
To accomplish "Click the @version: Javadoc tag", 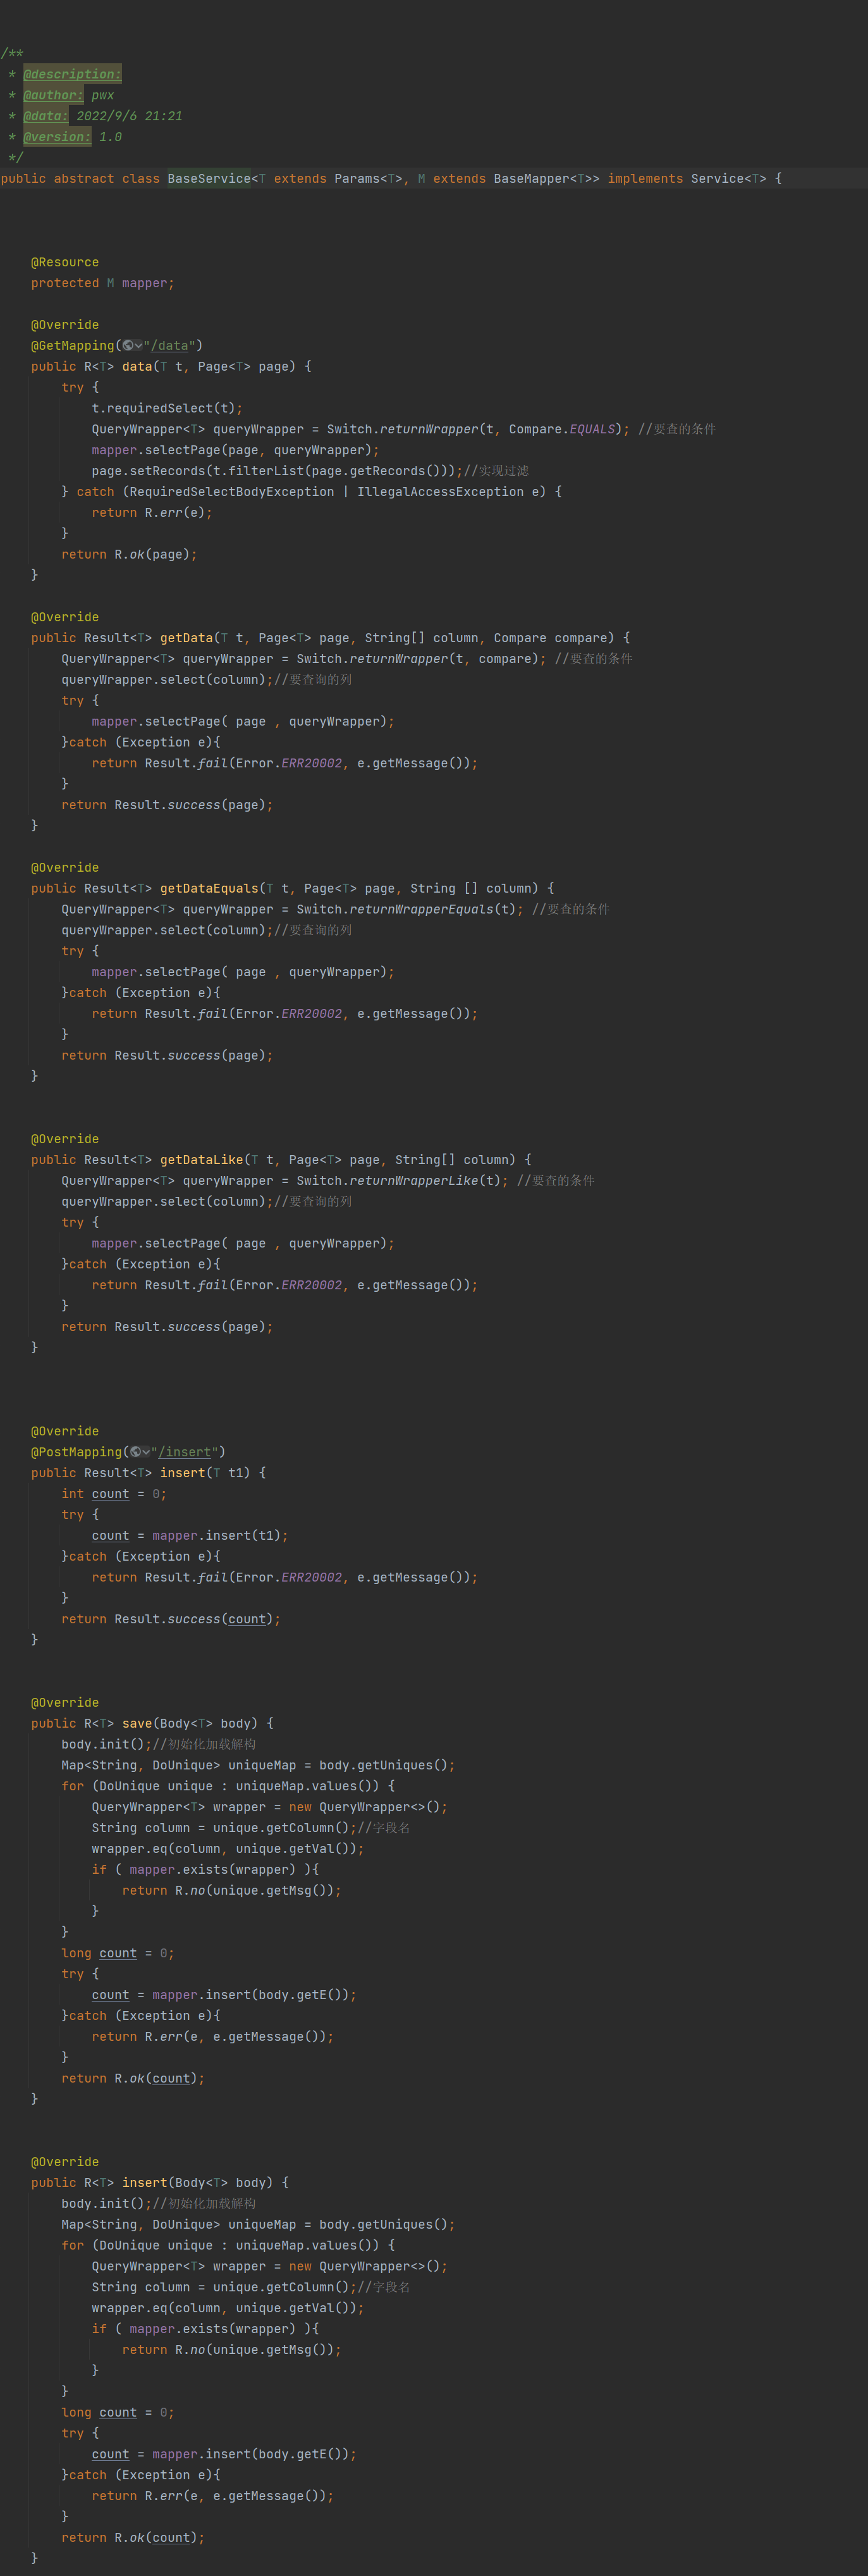I will pyautogui.click(x=57, y=137).
